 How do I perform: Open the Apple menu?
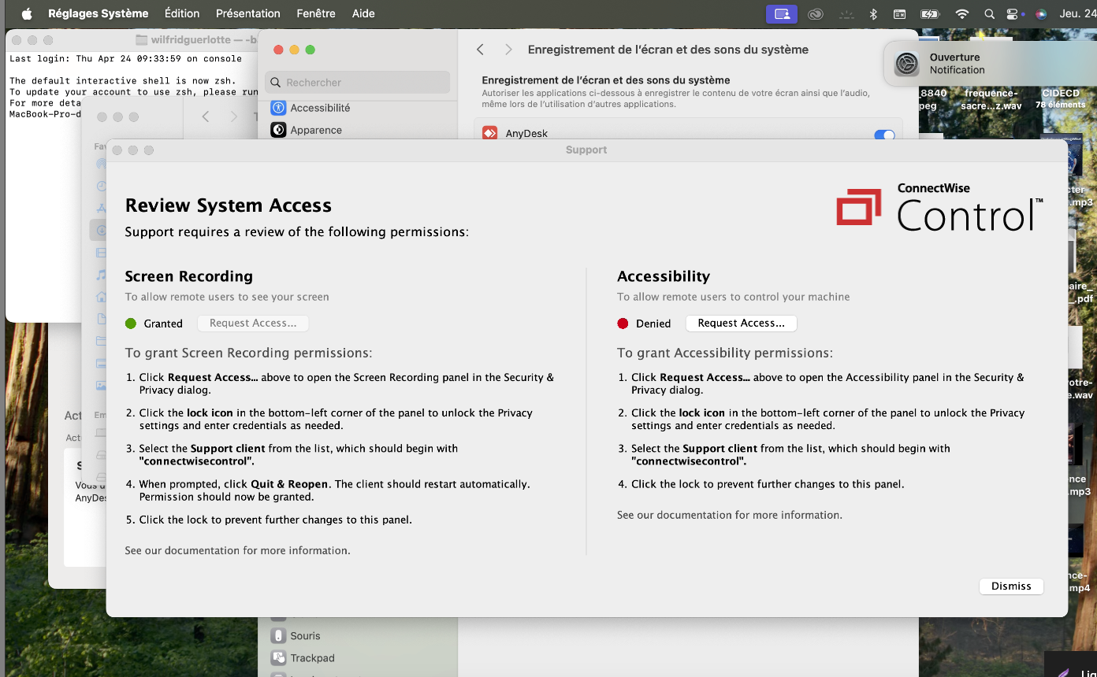coord(26,13)
